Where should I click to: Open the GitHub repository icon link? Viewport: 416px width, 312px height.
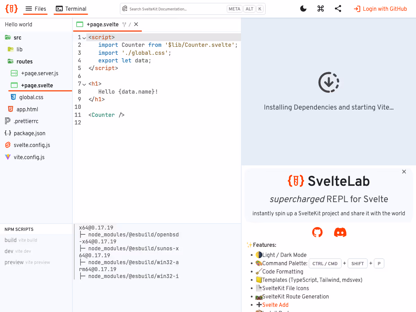point(317,232)
